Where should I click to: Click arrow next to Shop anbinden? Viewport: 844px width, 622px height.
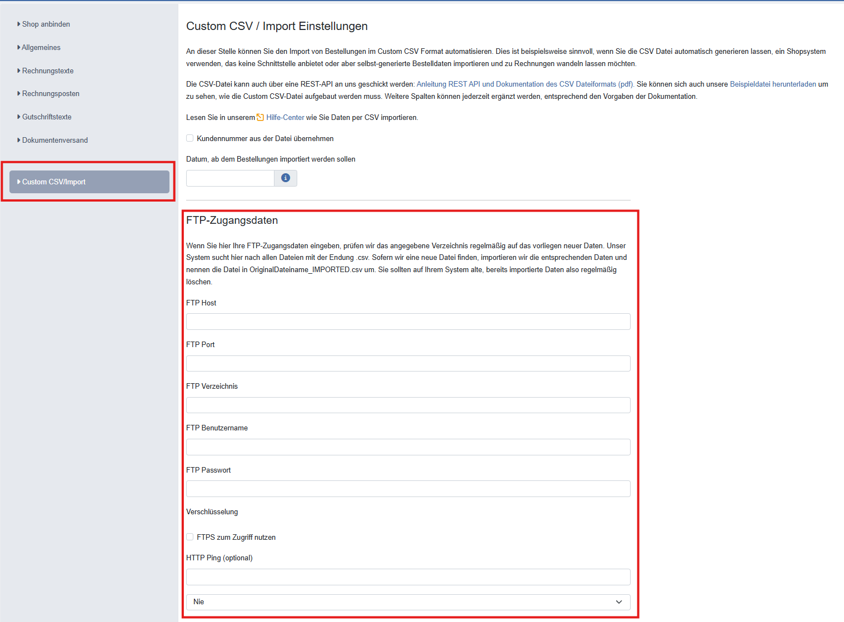coord(19,24)
